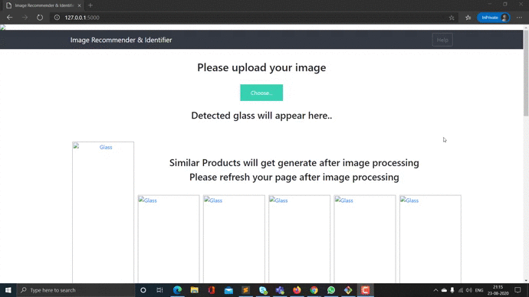This screenshot has height=297, width=529.
Task: Open the volume control tray icon
Action: 469,290
